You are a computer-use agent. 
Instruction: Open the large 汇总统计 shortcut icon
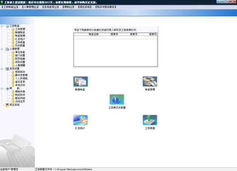click(x=81, y=120)
